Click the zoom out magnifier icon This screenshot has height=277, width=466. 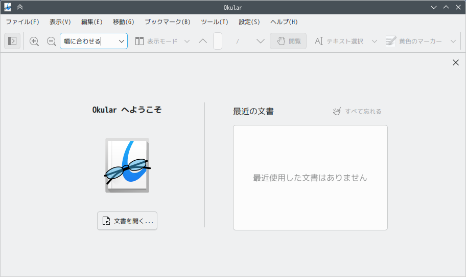coord(52,41)
